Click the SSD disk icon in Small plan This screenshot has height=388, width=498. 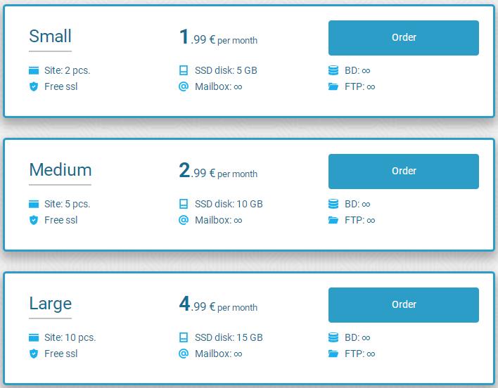pos(184,70)
